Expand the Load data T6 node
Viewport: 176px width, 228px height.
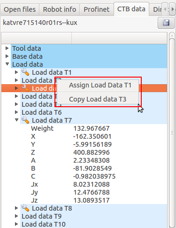coord(16,112)
